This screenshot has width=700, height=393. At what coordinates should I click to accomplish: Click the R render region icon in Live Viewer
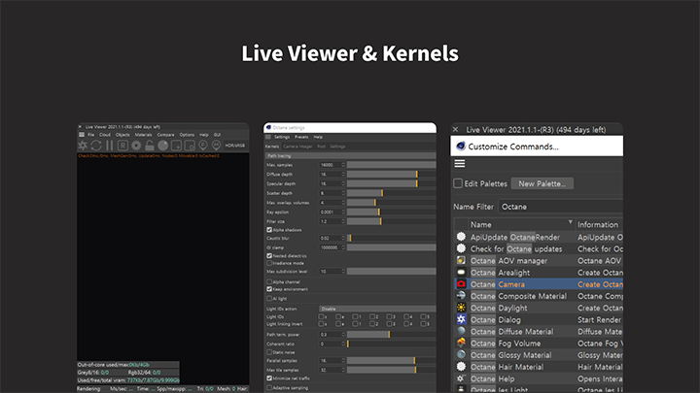point(122,146)
